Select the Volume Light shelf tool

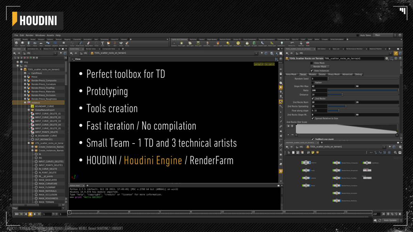[218, 44]
